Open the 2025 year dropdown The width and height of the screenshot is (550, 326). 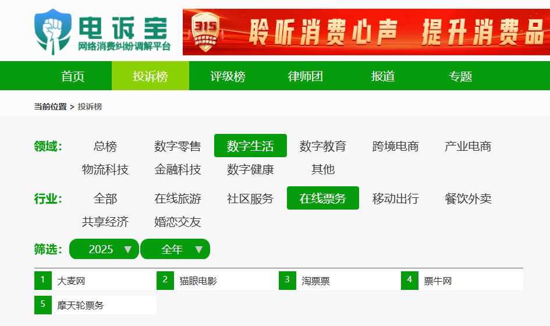pos(104,249)
